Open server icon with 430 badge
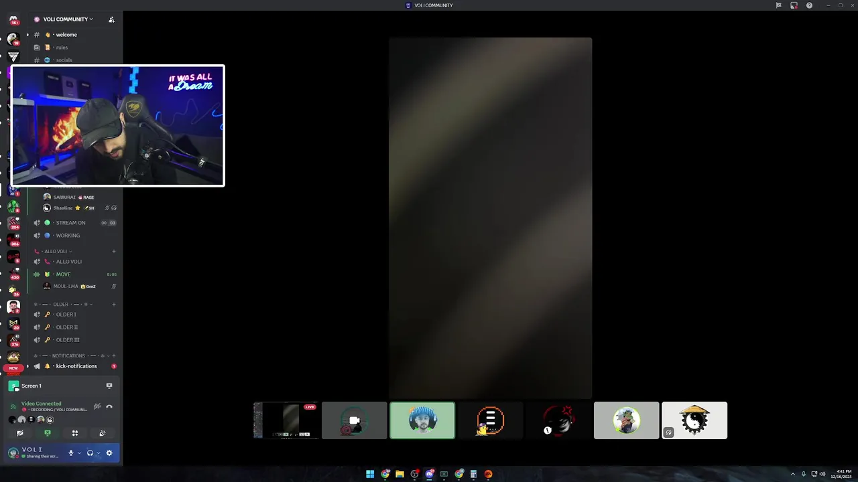858x482 pixels. tap(13, 274)
